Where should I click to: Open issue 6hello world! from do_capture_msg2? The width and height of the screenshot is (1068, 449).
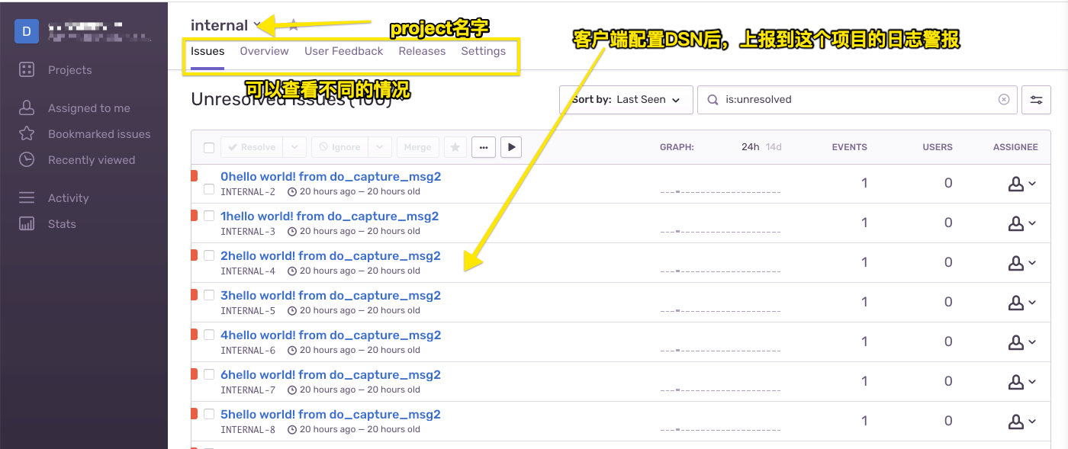coord(330,375)
